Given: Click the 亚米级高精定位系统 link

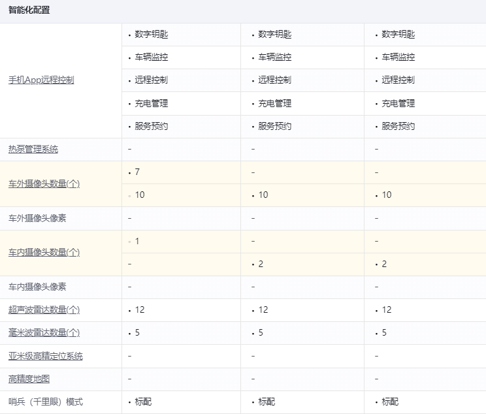Looking at the screenshot, I should click(x=46, y=357).
